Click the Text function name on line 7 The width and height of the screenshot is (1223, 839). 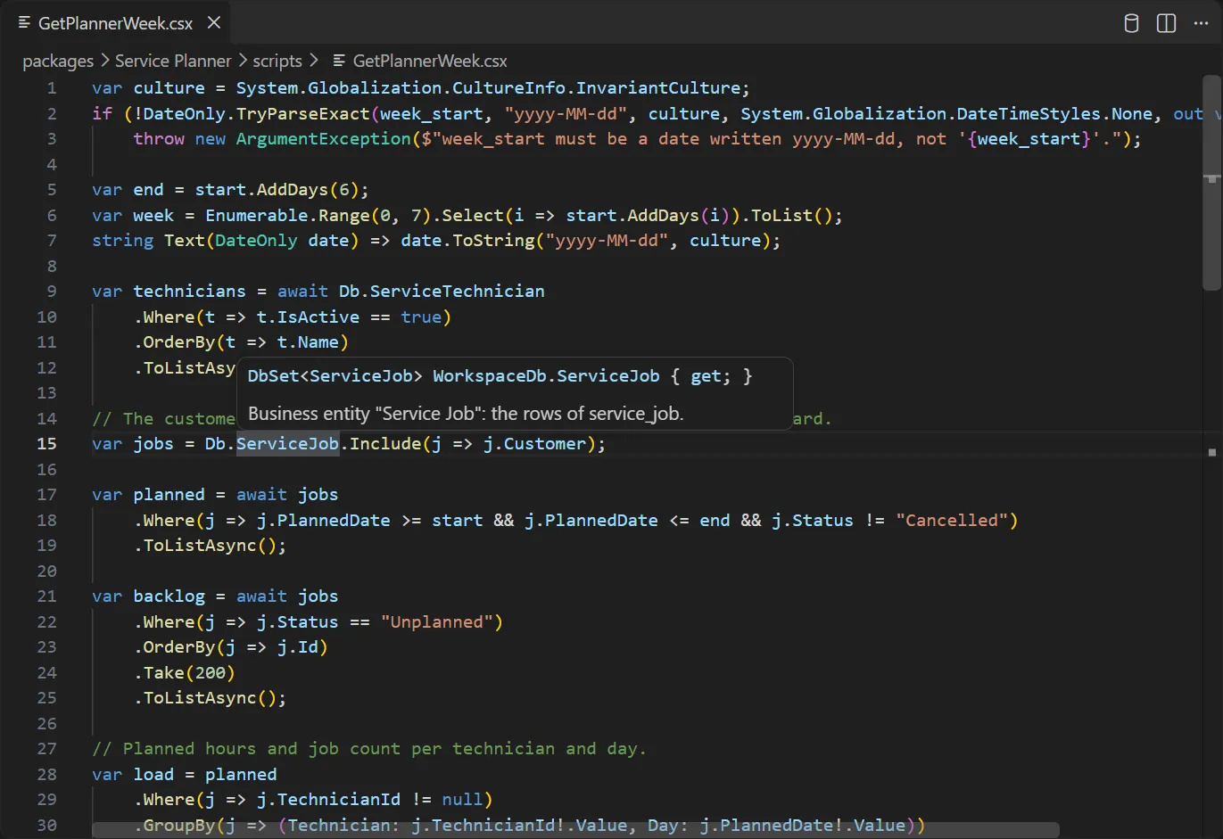[185, 241]
